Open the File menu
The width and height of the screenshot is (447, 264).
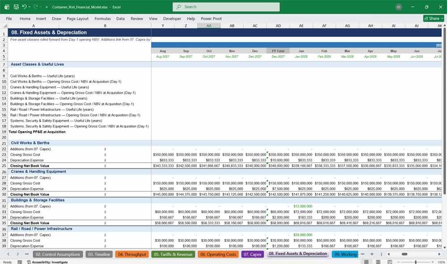(x=9, y=18)
